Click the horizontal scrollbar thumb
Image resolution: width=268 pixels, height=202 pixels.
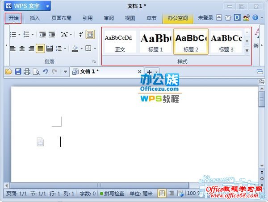coord(99,185)
